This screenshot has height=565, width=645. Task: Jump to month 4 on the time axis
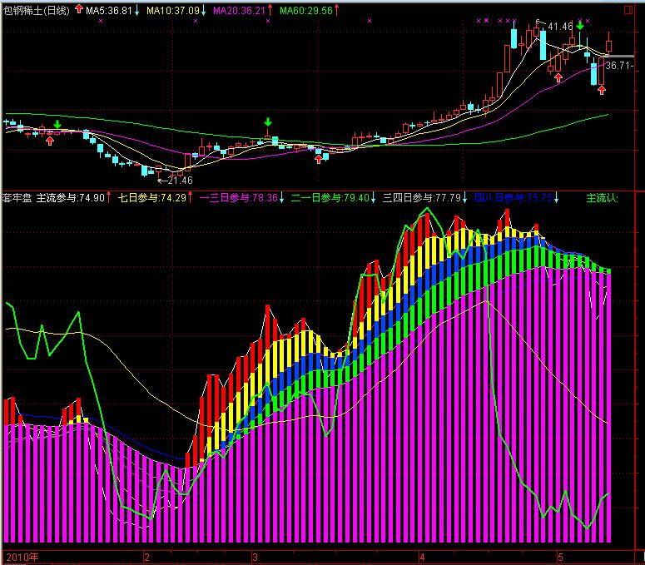(x=422, y=558)
